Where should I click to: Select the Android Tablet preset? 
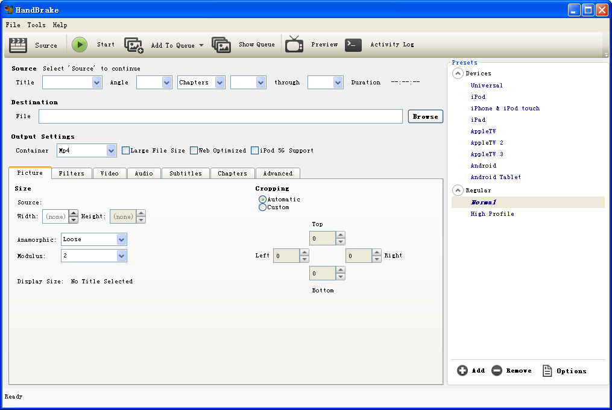click(x=496, y=177)
